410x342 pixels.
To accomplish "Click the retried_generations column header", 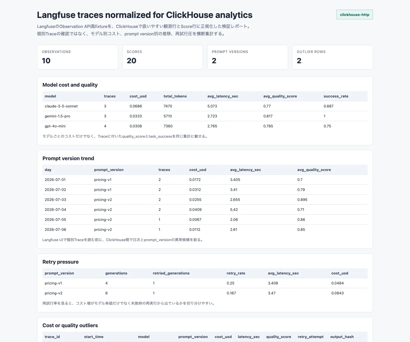I will (x=171, y=273).
